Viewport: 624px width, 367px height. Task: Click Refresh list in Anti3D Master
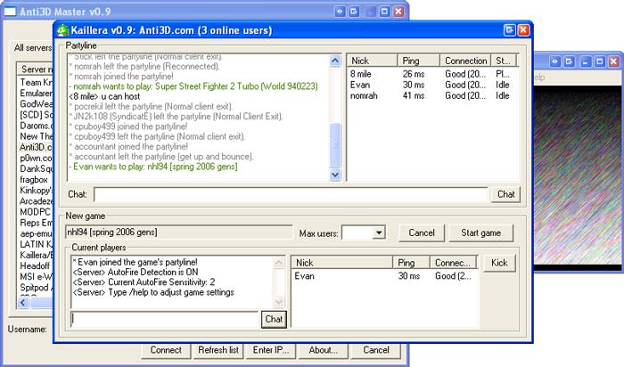[218, 350]
